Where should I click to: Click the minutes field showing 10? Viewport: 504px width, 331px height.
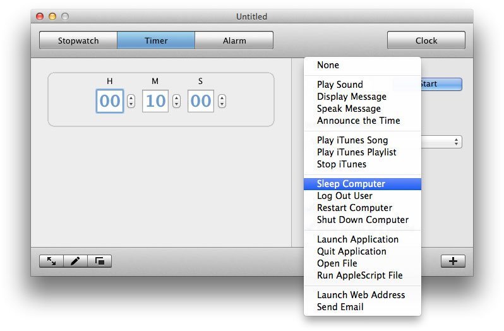155,101
